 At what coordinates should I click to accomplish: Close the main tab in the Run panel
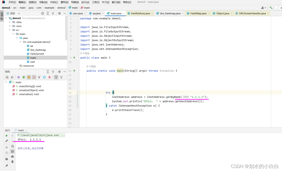tap(26, 130)
